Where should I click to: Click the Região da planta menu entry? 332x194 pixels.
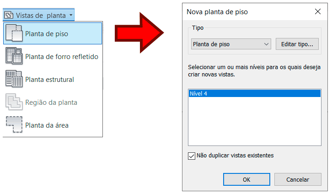pos(51,102)
